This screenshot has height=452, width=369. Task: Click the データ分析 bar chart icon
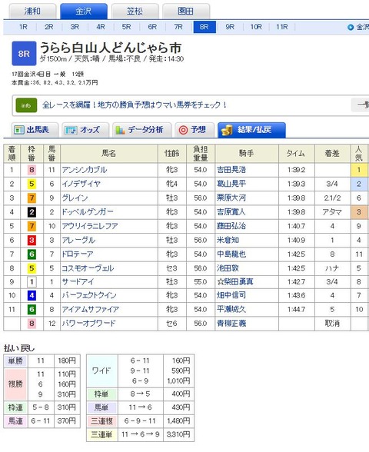[120, 130]
